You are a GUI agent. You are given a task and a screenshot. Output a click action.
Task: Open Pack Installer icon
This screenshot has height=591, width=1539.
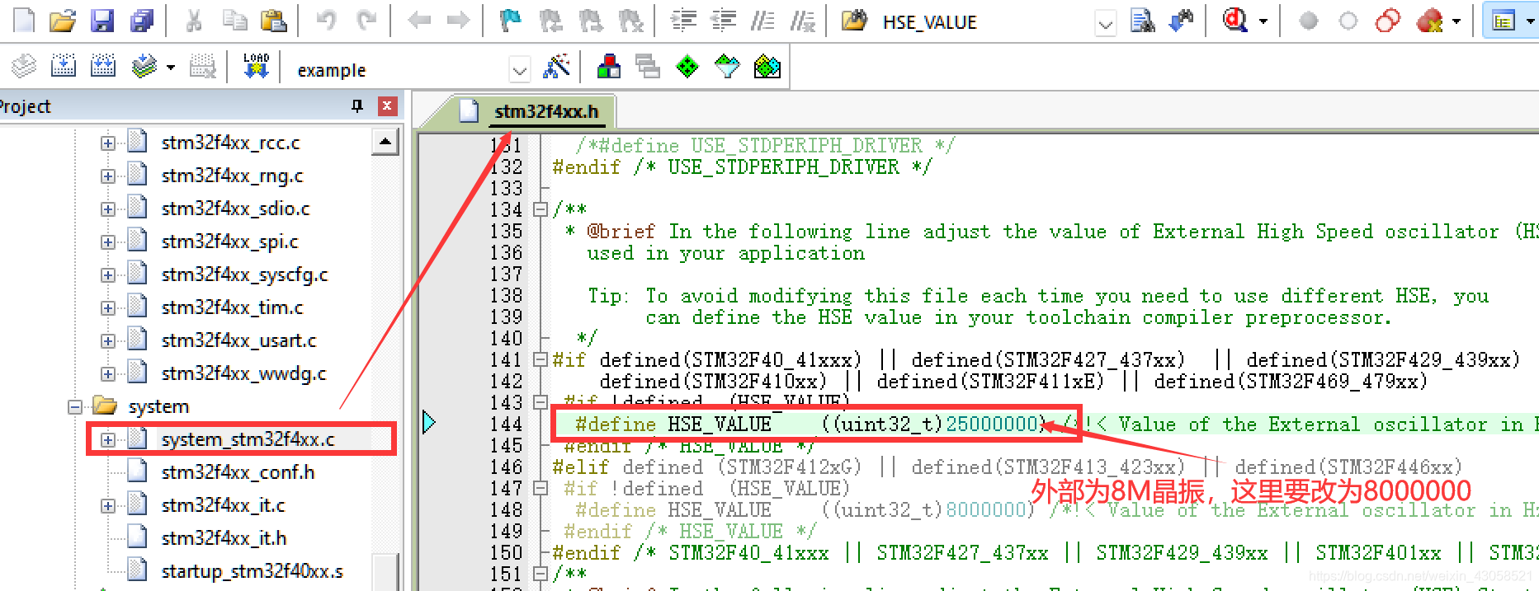(767, 66)
